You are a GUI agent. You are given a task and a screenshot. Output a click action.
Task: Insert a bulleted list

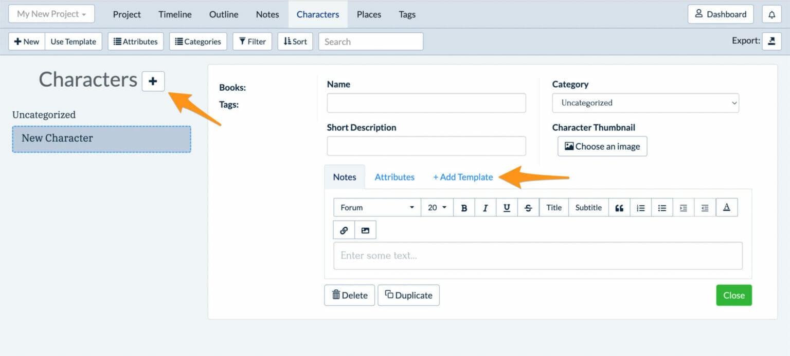point(662,208)
